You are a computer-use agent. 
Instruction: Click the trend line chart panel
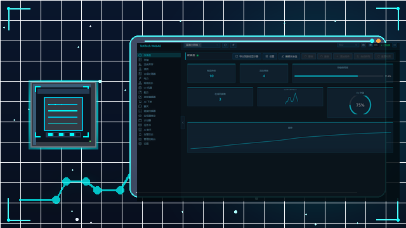tap(290, 137)
